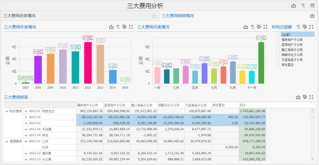The height and width of the screenshot is (165, 319).
Task: Collapse the 6603.01 利息支出 row
Action: pos(26,111)
